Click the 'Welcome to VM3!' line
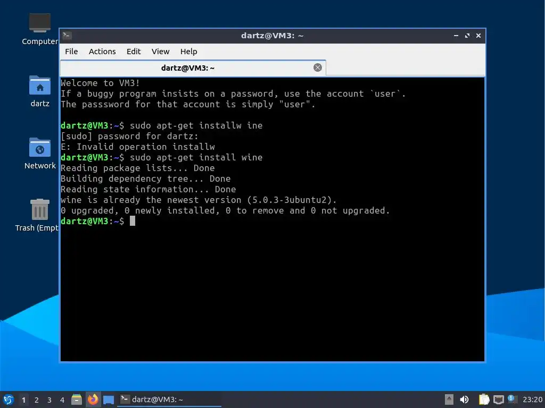545x408 pixels. pos(100,83)
